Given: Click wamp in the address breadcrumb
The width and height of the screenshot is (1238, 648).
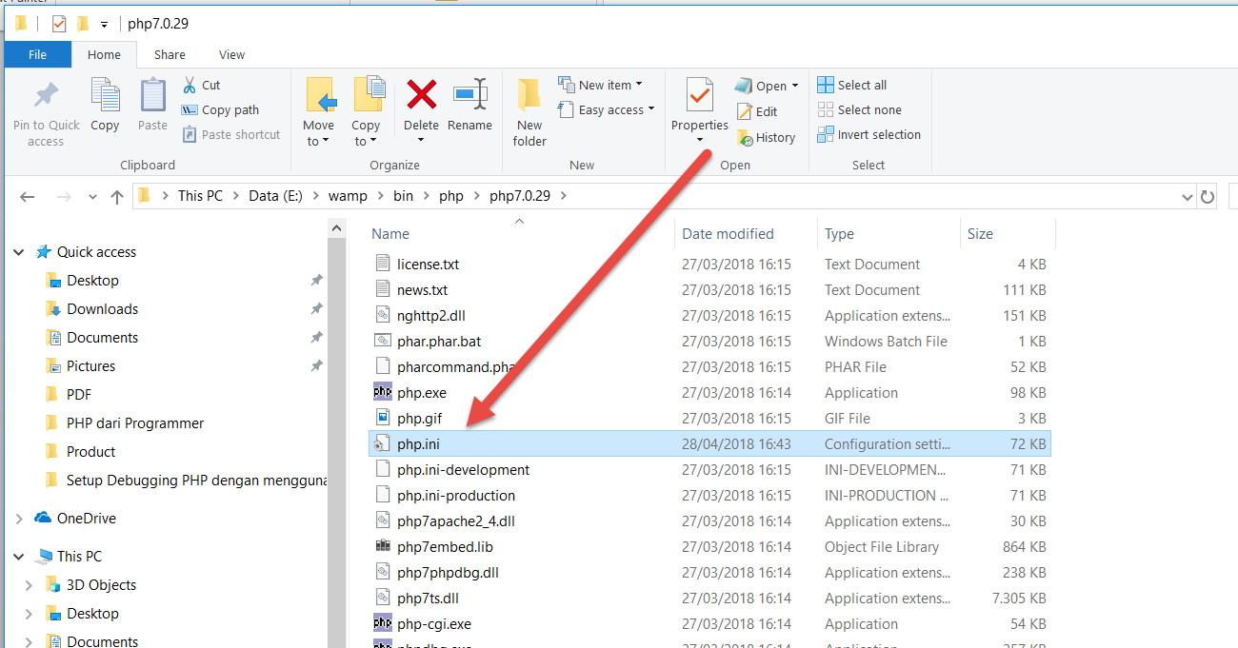Looking at the screenshot, I should (348, 195).
